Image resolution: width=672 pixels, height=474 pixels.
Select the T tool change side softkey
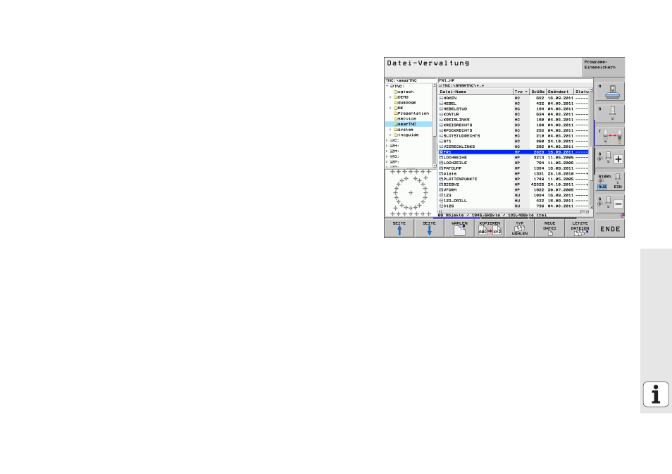[610, 137]
